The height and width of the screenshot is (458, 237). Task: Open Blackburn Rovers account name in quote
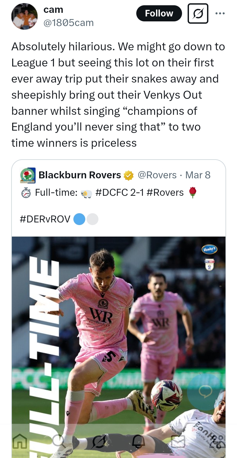pos(80,175)
